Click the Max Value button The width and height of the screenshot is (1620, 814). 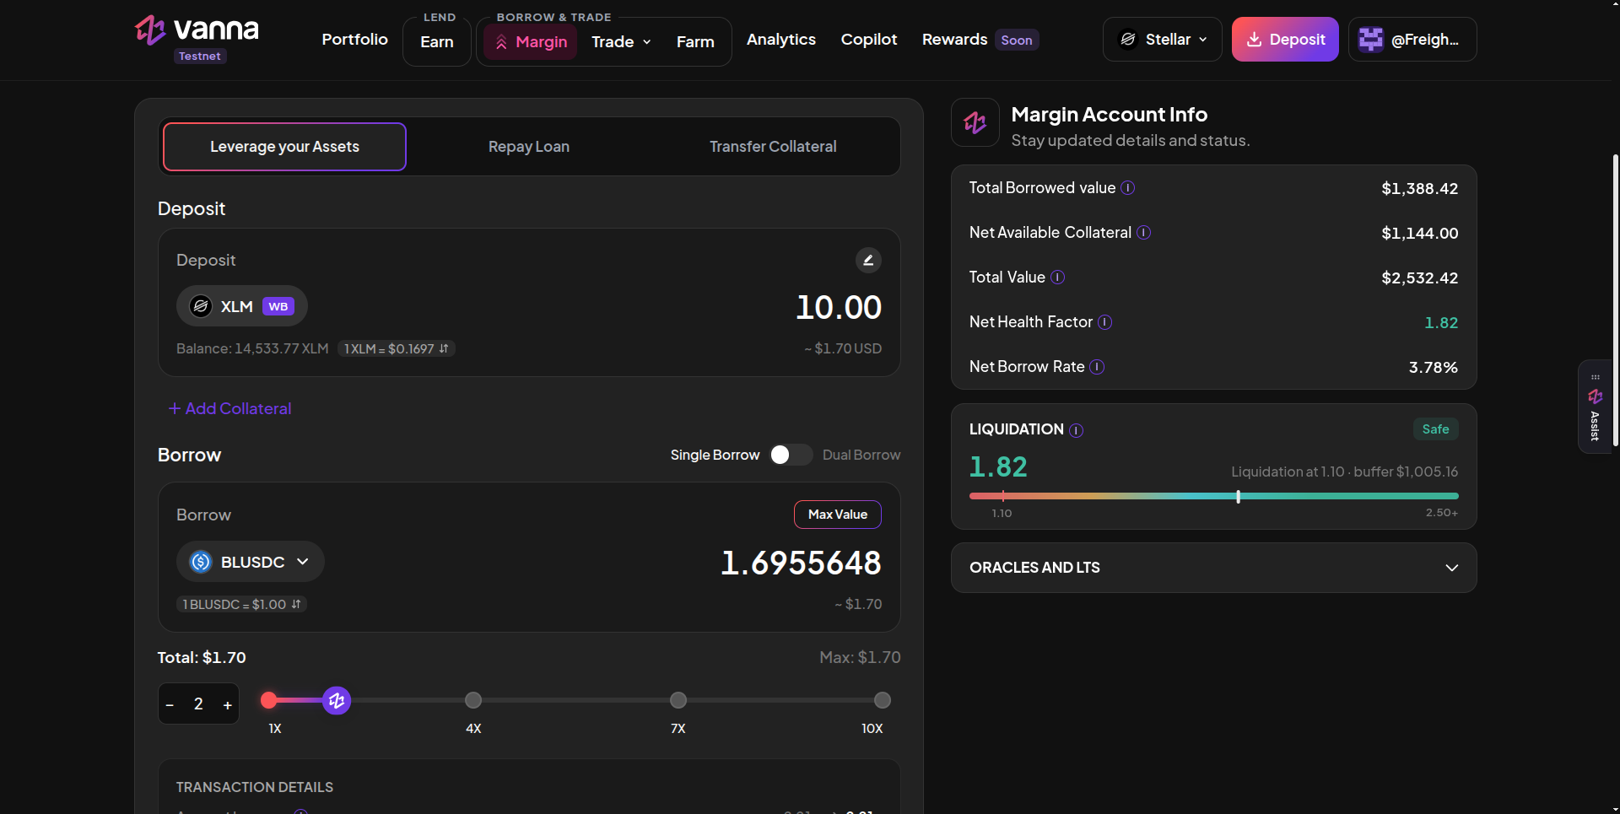(x=838, y=515)
